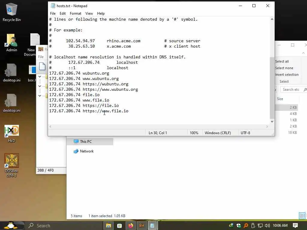The height and width of the screenshot is (230, 307).
Task: Click Notepad horizontal scroll right arrow
Action: tap(267, 127)
